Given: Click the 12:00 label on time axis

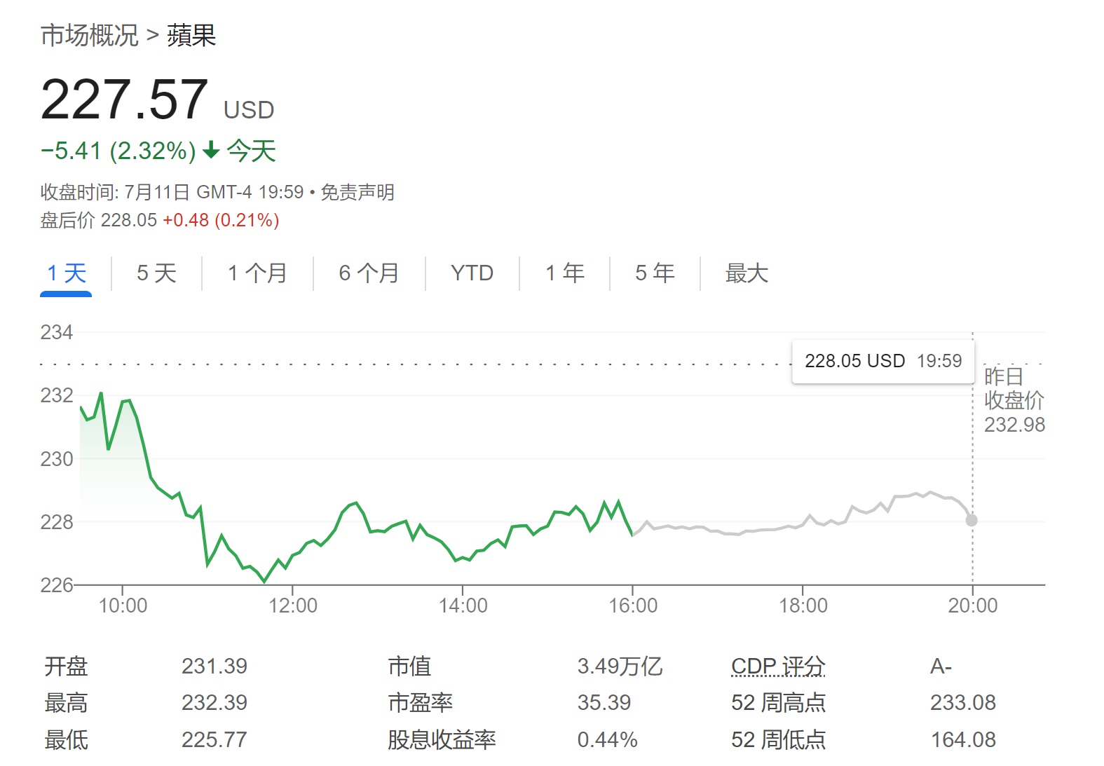Looking at the screenshot, I should pos(293,606).
